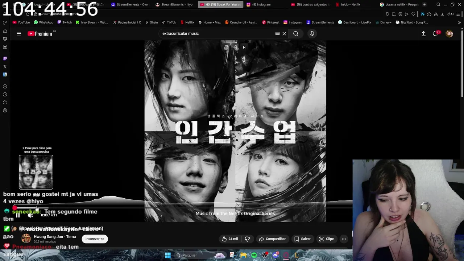Open Discord from the taskbar
Image resolution: width=464 pixels, height=261 pixels.
coord(275,255)
